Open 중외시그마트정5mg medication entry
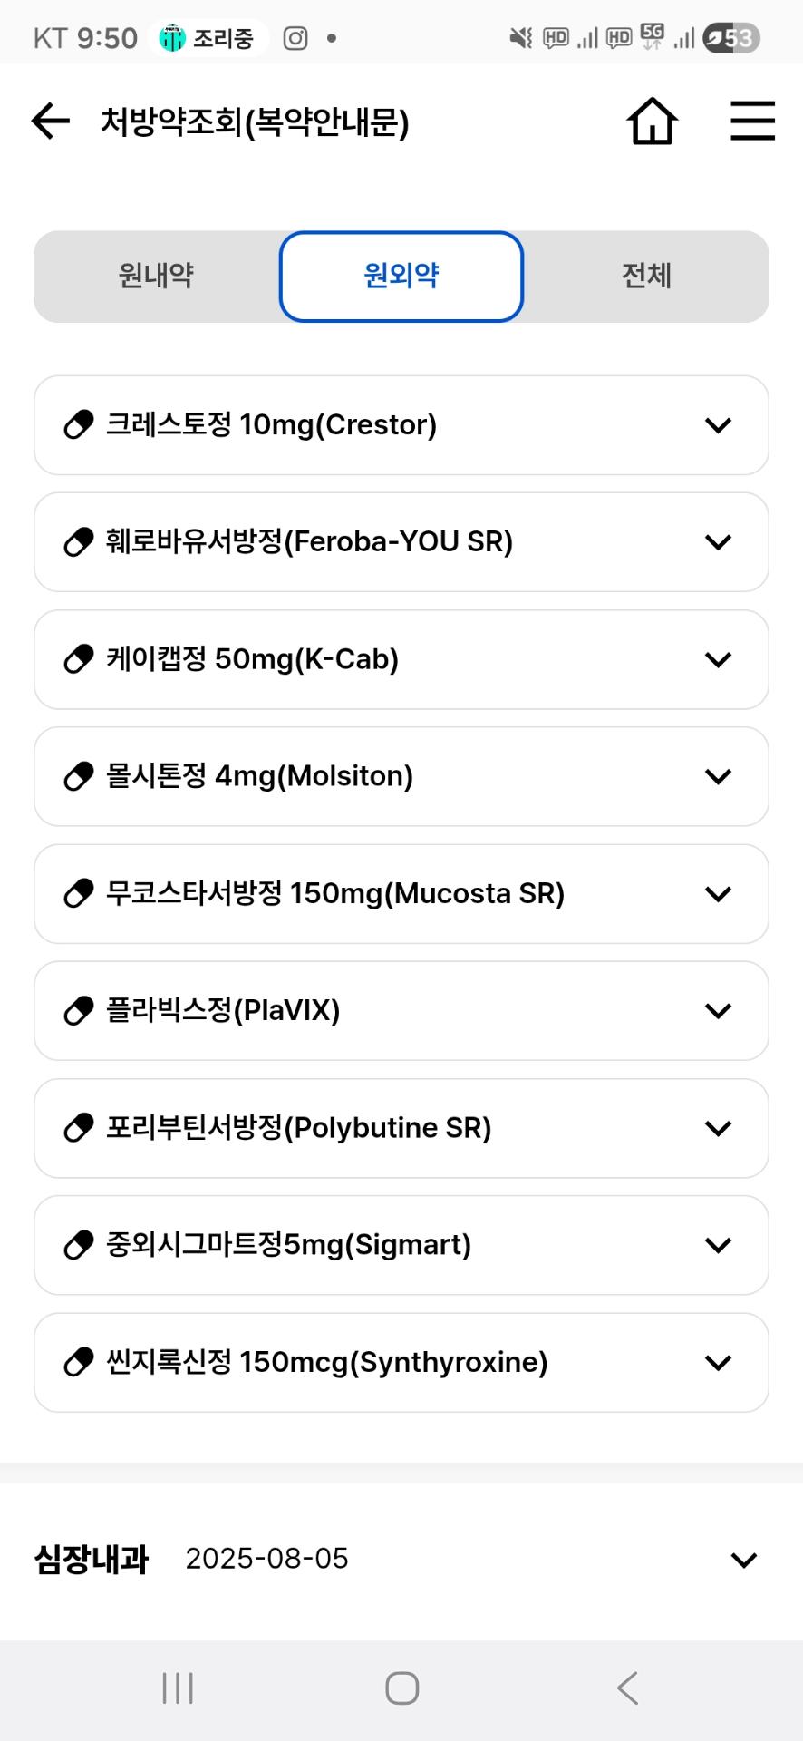803x1741 pixels. [x=401, y=1245]
